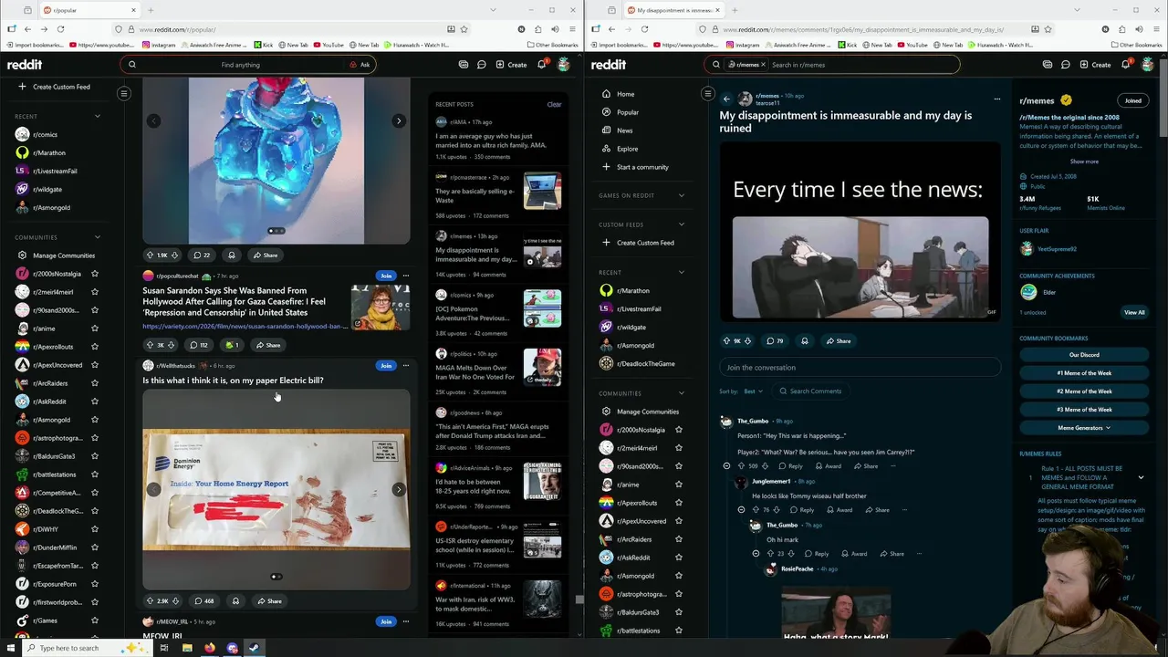Click Start a community

coord(641,167)
